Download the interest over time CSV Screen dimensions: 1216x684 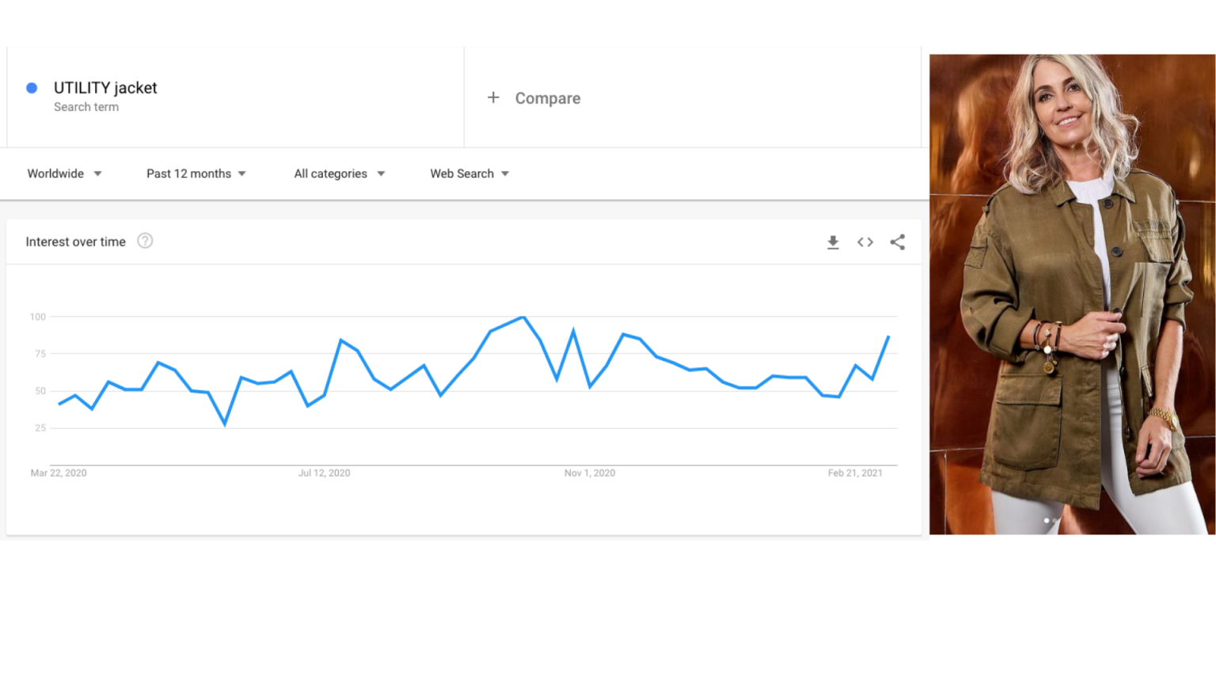click(833, 242)
